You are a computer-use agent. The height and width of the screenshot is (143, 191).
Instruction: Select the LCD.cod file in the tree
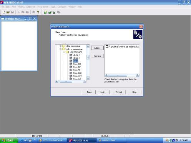point(77,64)
